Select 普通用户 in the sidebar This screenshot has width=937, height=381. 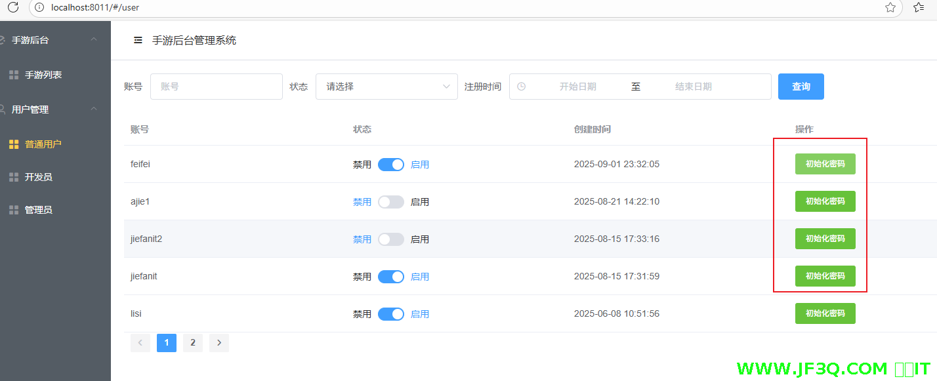click(43, 144)
